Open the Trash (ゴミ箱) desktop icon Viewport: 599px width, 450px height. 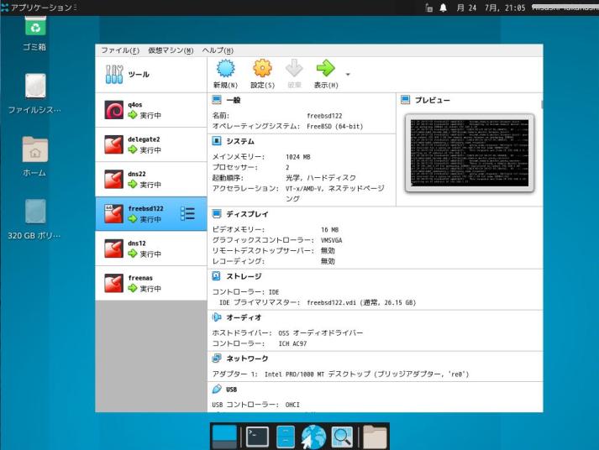click(x=34, y=34)
